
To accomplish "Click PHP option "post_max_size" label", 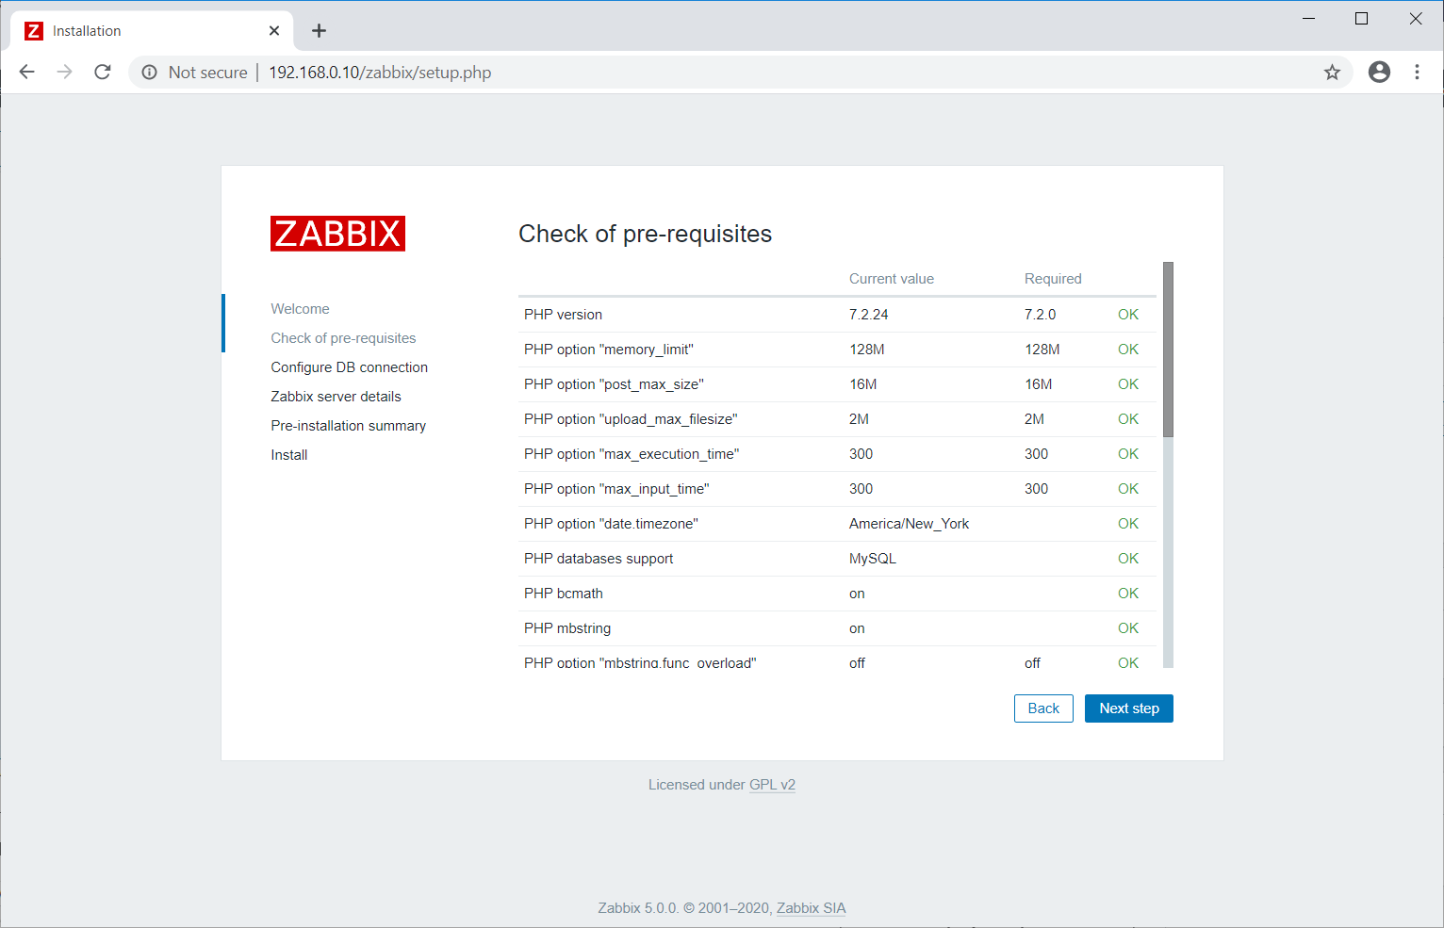I will pyautogui.click(x=614, y=384).
